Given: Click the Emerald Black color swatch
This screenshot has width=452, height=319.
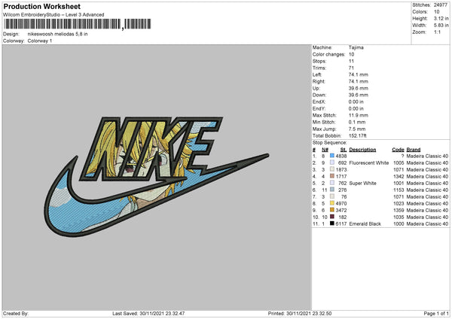Looking at the screenshot, I should pyautogui.click(x=332, y=223).
